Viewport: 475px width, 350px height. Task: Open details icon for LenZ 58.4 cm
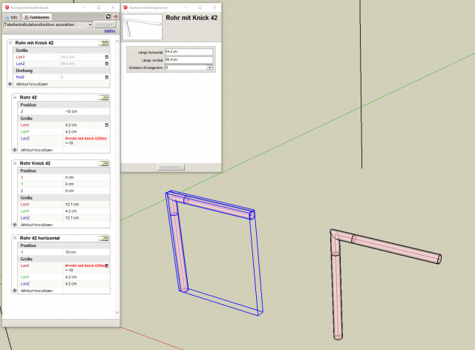(x=107, y=64)
